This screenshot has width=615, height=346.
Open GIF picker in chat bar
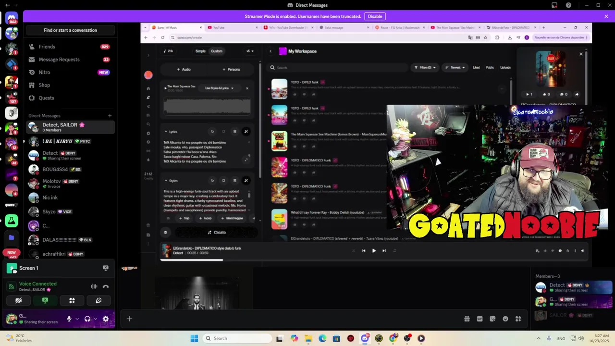point(480,319)
